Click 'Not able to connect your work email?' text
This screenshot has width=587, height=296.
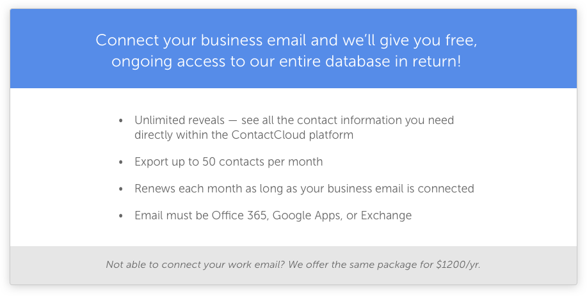196,265
